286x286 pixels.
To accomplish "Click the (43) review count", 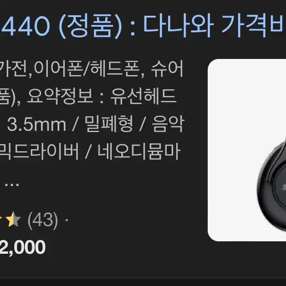I will pos(43,220).
